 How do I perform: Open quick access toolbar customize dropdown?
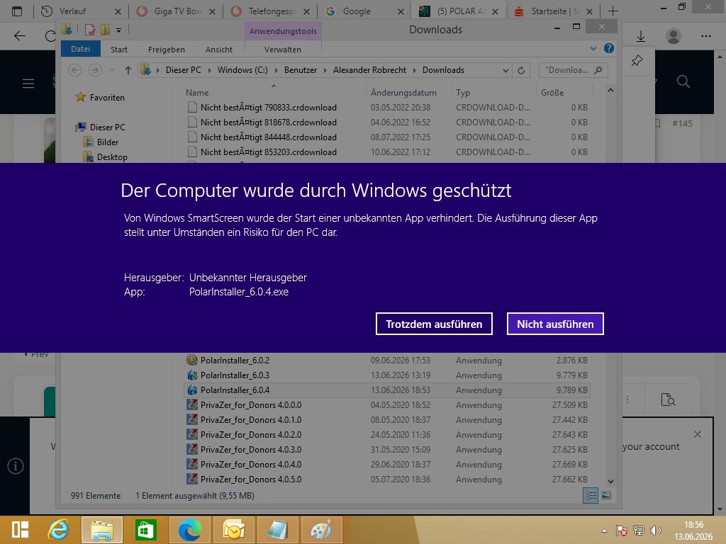[119, 30]
